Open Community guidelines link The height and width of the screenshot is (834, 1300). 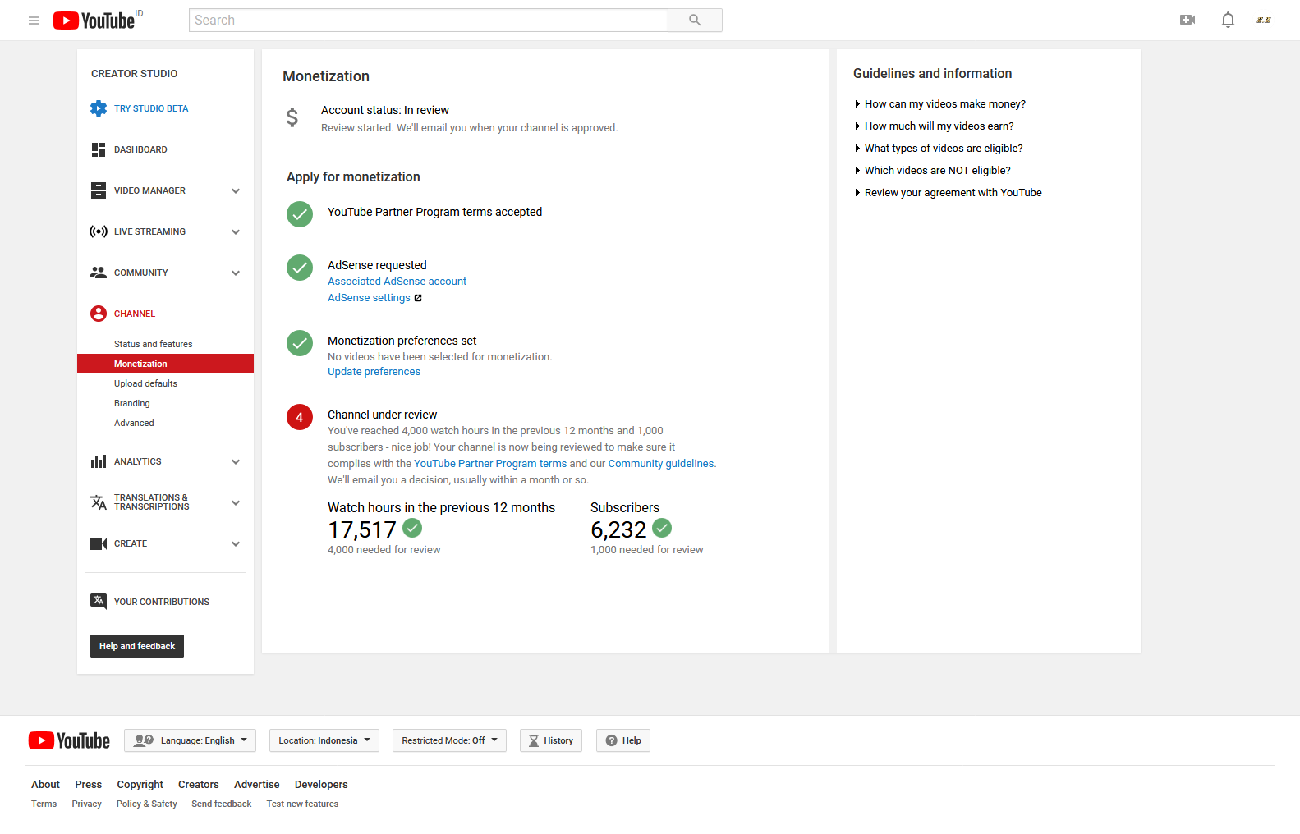tap(661, 464)
